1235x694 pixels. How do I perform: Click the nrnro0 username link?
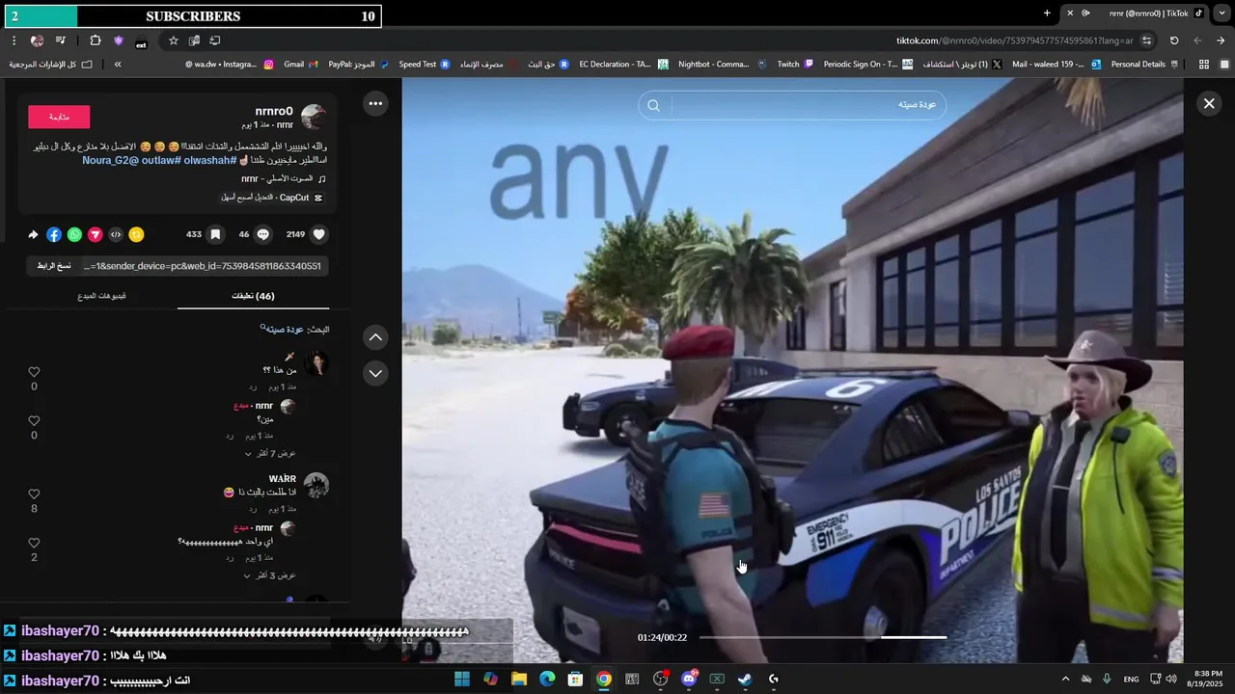tap(274, 111)
